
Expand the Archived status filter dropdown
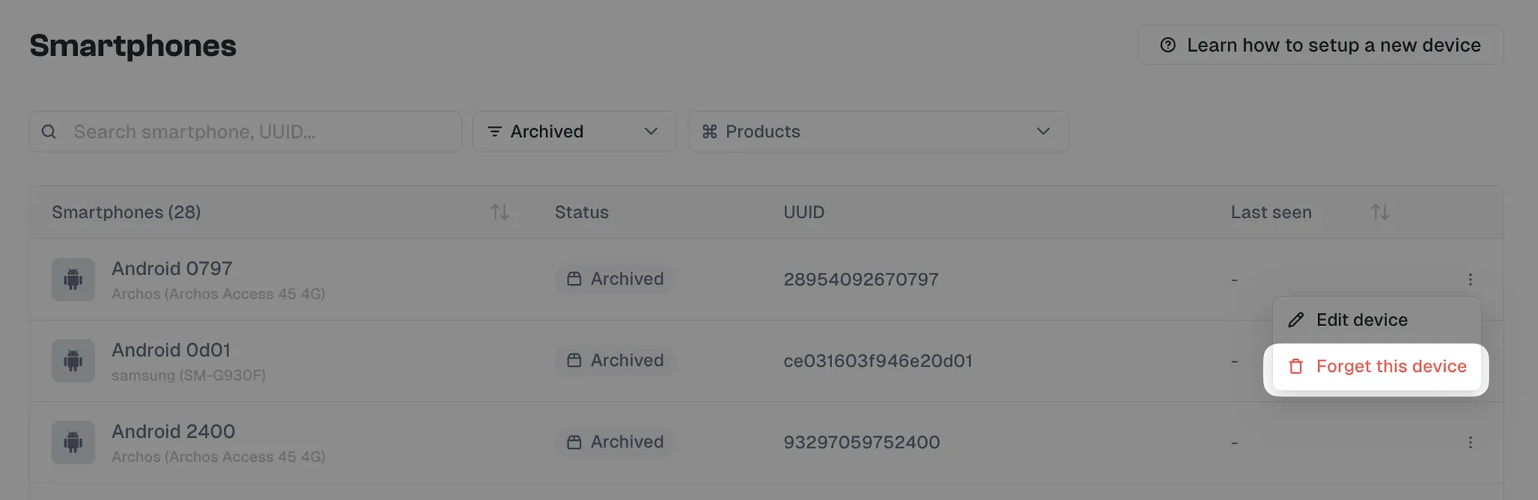click(x=574, y=132)
